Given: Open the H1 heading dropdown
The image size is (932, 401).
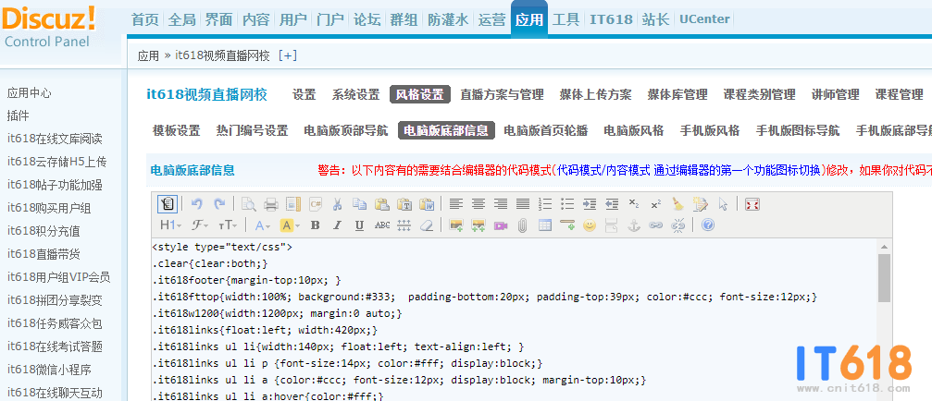Looking at the screenshot, I should pos(170,225).
